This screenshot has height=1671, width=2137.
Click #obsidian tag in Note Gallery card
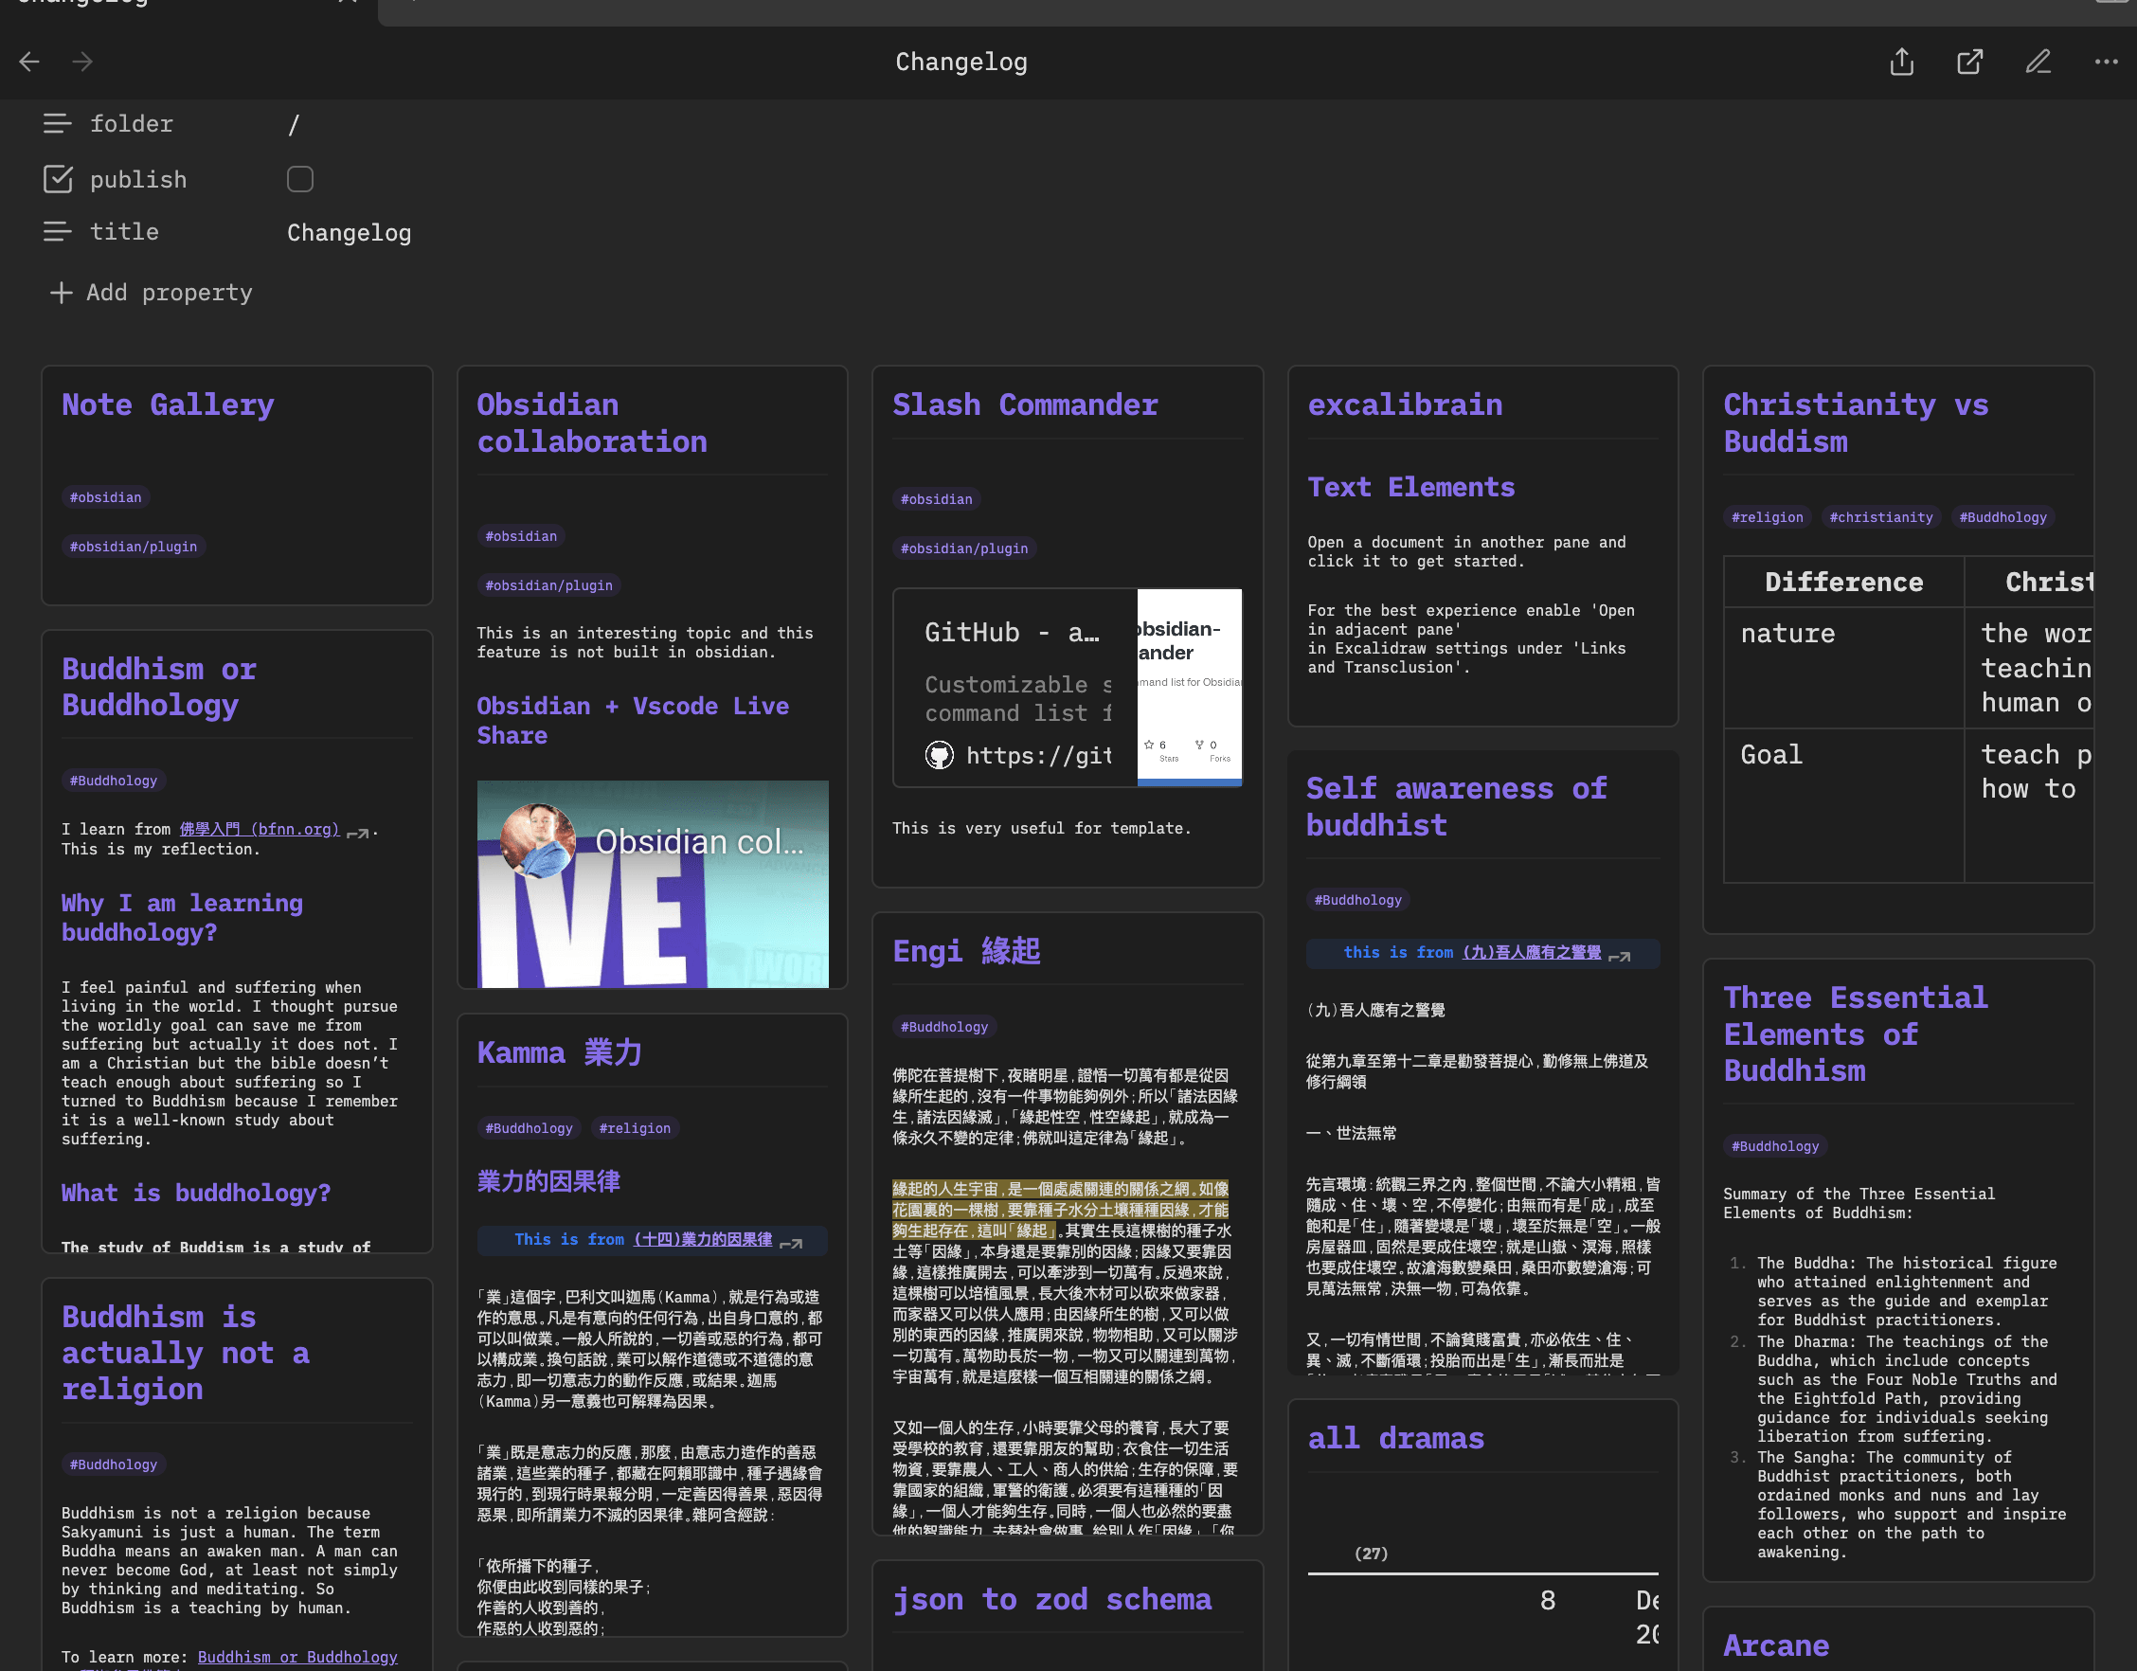coord(106,497)
